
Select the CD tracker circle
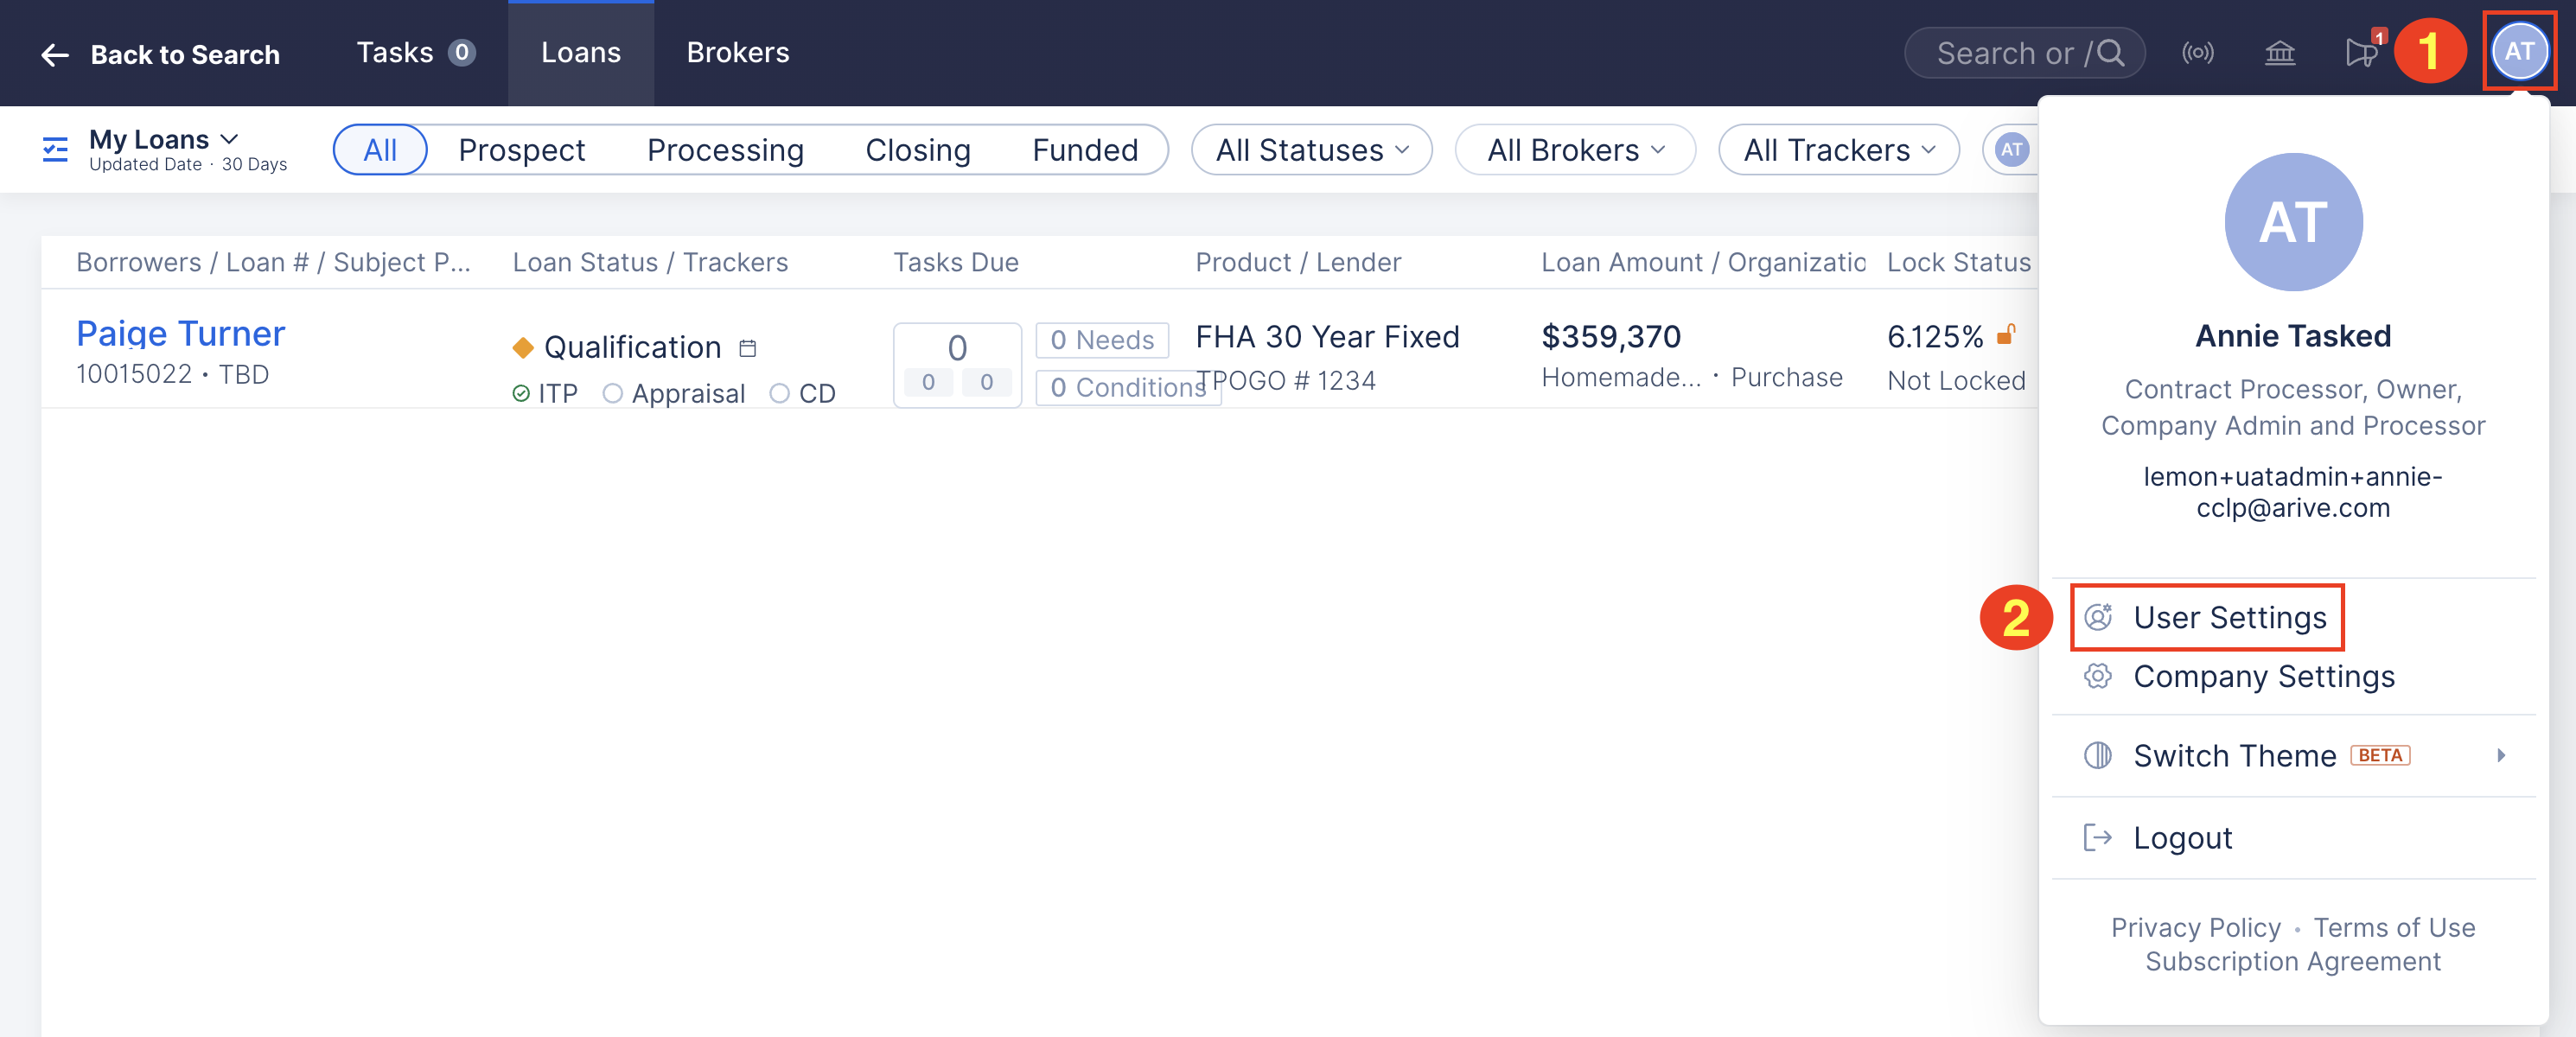(x=780, y=394)
